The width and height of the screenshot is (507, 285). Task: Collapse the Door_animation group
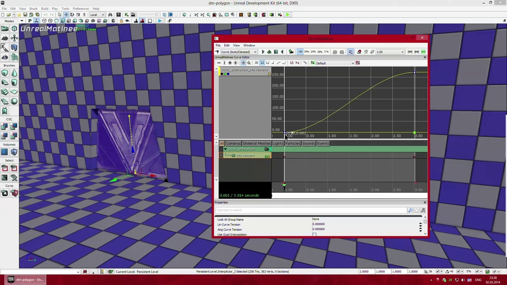pos(225,149)
